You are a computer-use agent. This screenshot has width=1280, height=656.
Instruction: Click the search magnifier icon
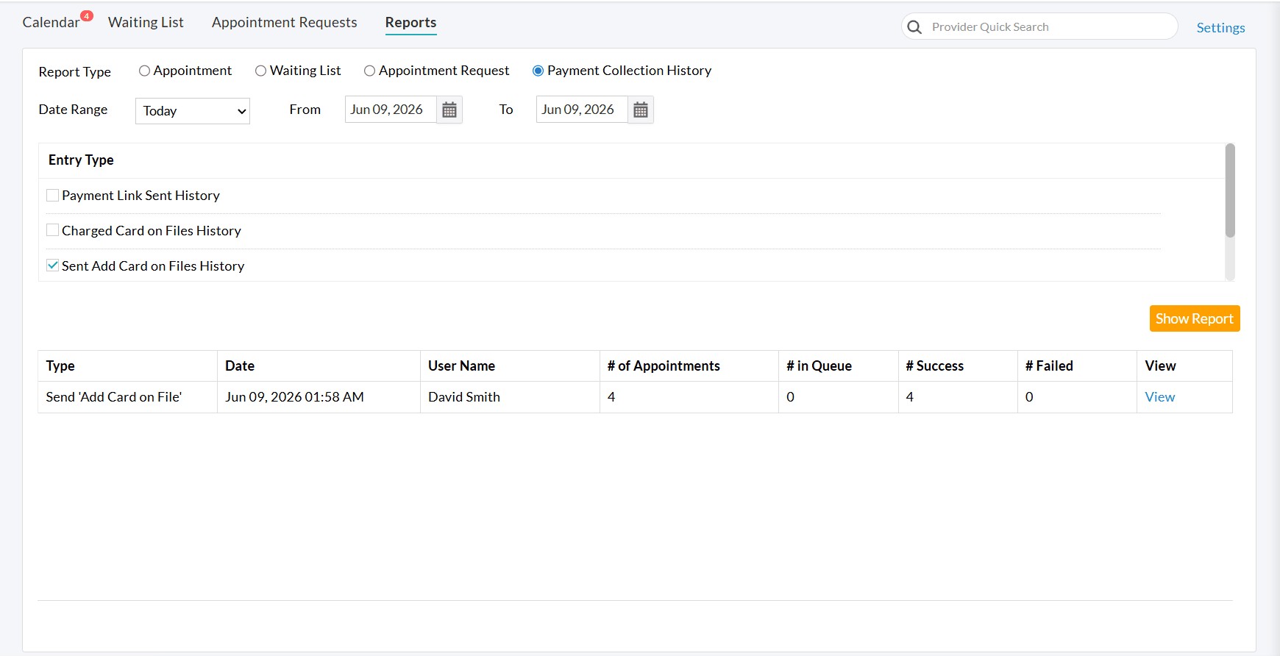click(x=914, y=27)
